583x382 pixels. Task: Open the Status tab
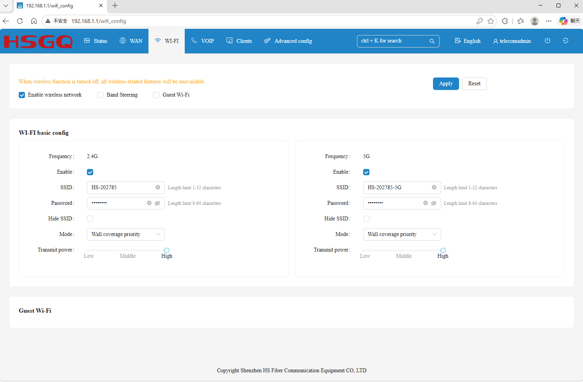(x=96, y=41)
